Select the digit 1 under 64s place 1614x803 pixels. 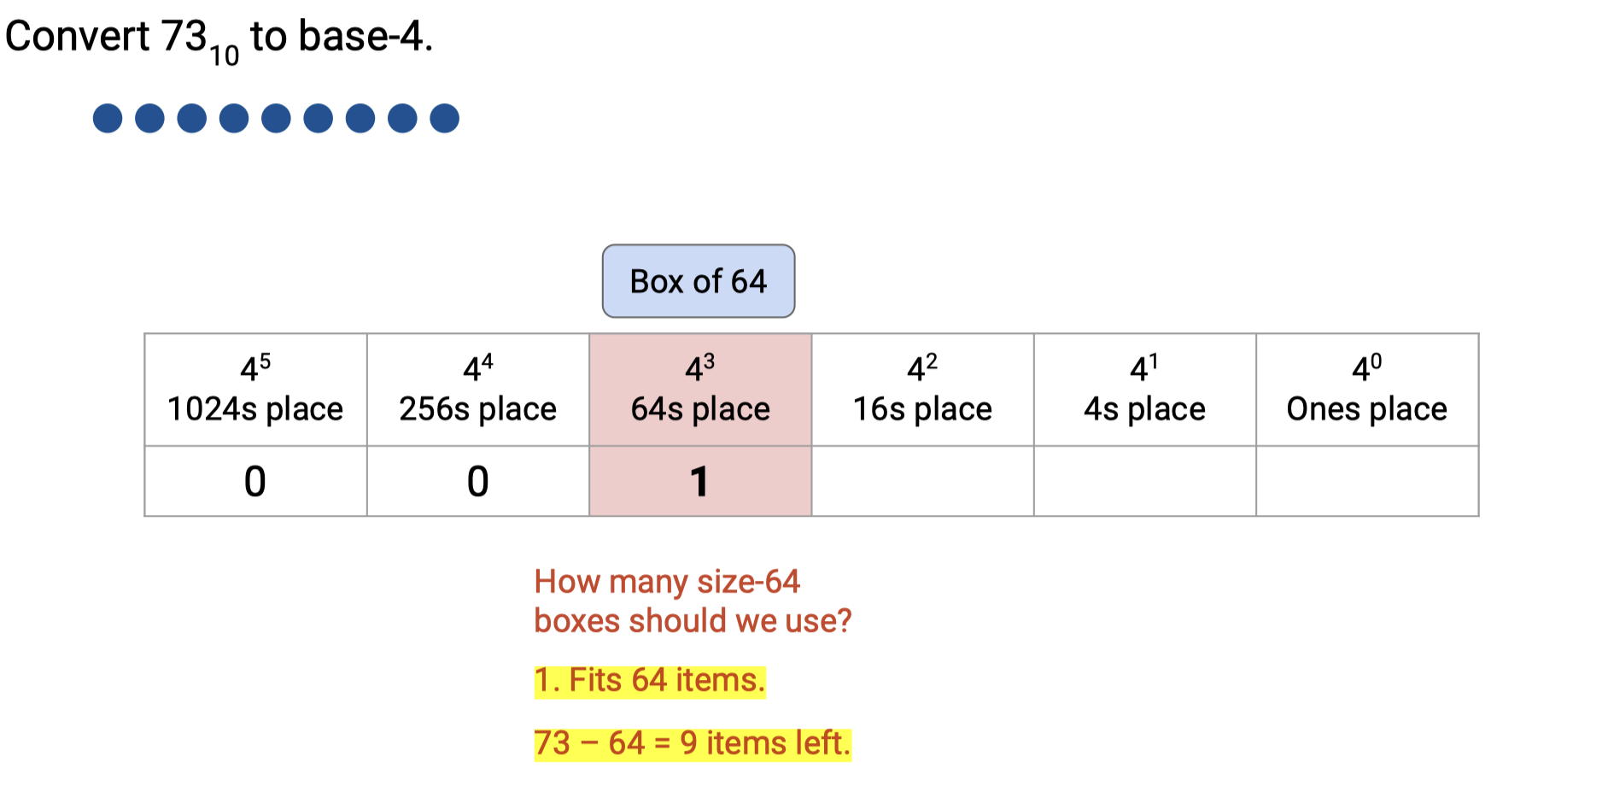[700, 481]
